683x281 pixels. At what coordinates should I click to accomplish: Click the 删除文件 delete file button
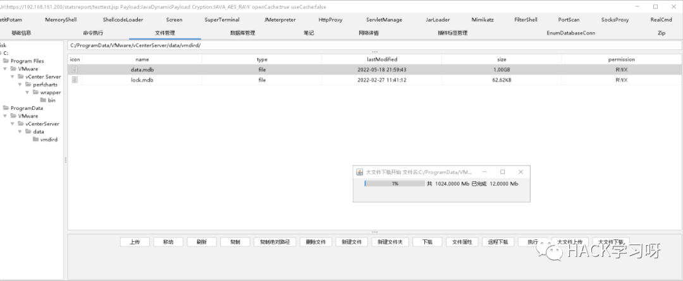point(316,242)
